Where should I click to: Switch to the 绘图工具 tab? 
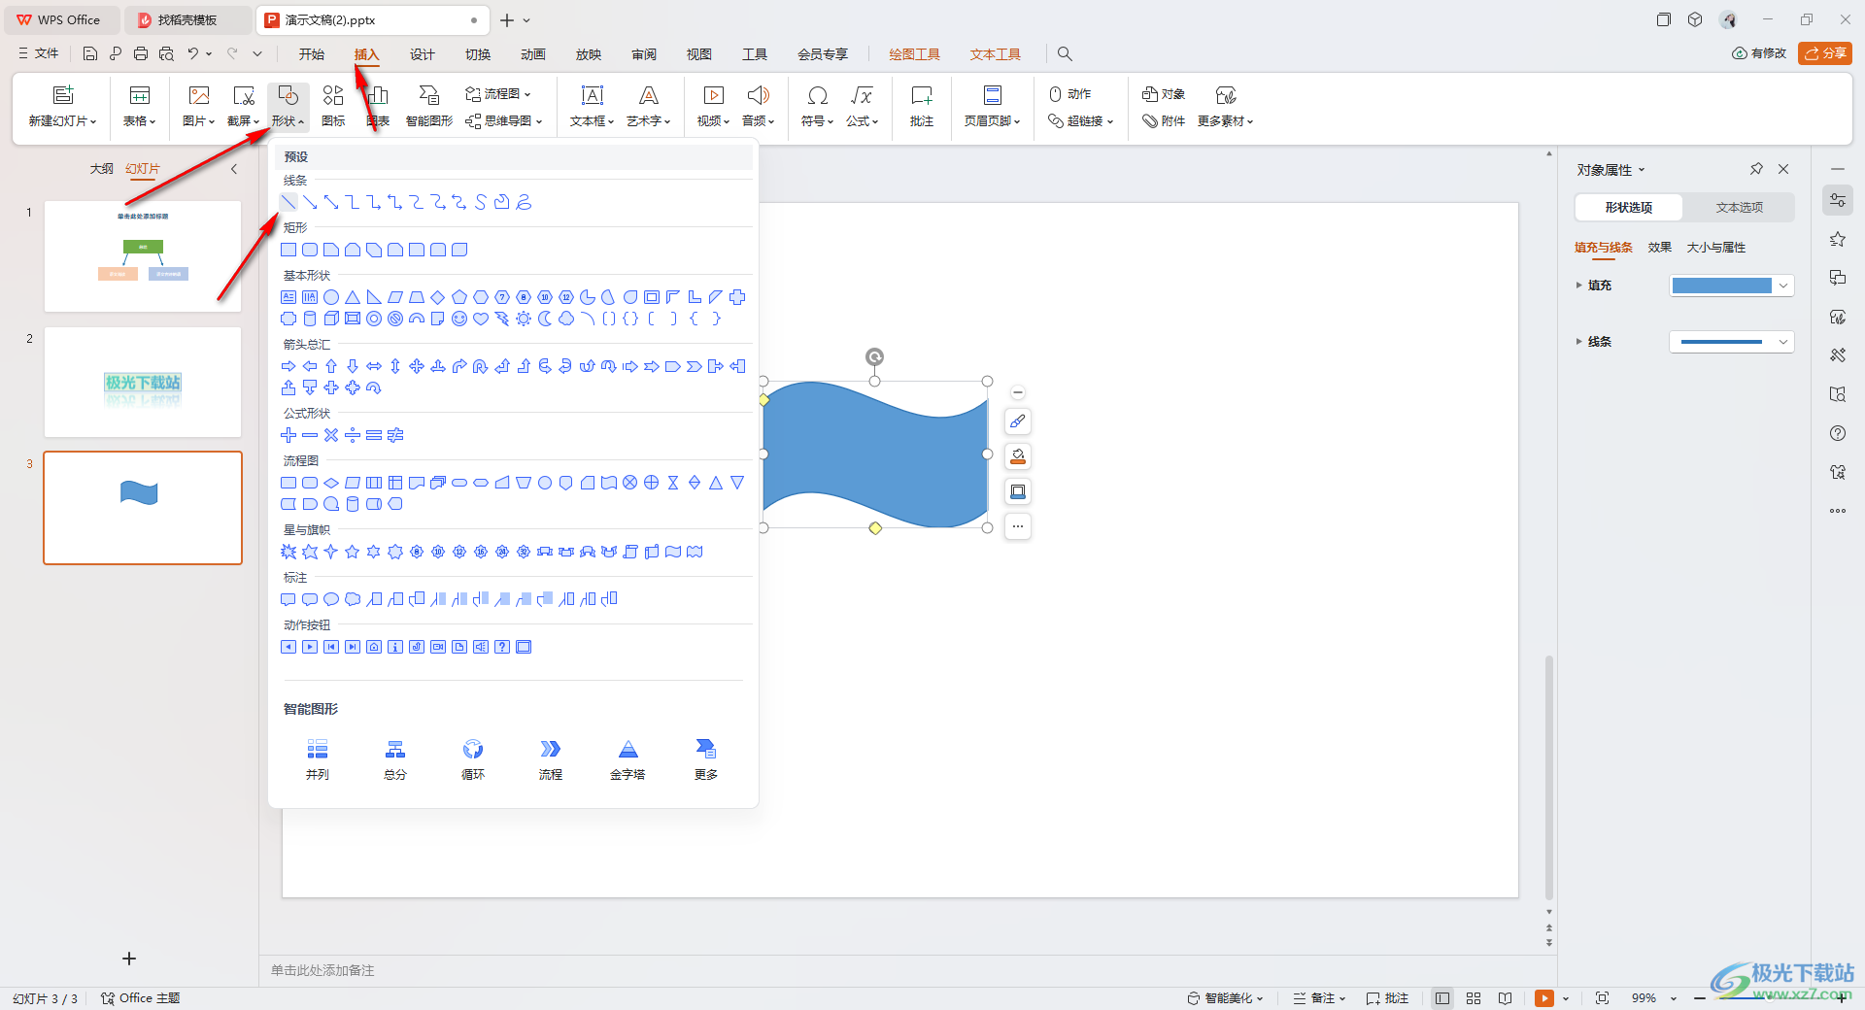pos(915,54)
